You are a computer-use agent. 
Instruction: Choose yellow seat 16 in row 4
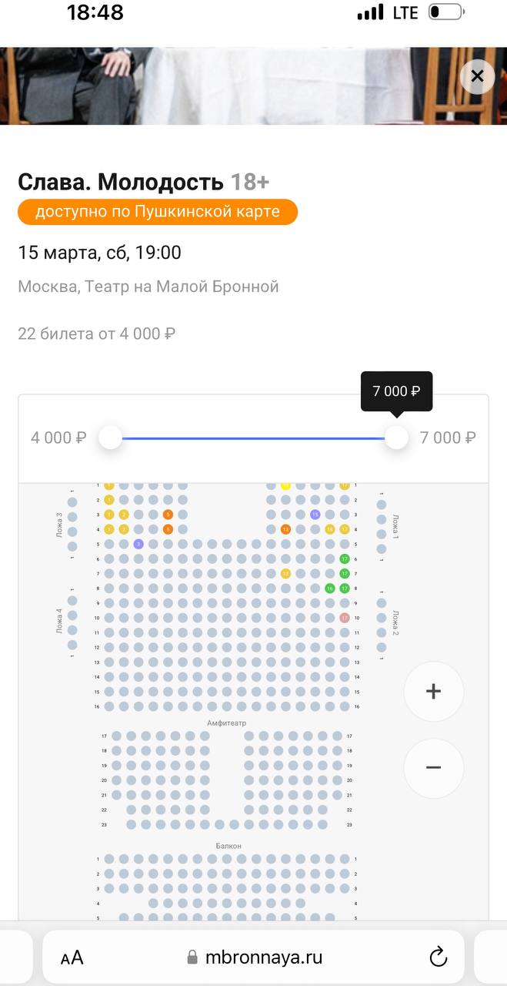[x=329, y=529]
